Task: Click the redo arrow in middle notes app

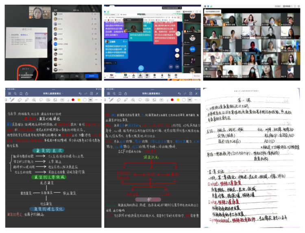Action: click(x=185, y=94)
